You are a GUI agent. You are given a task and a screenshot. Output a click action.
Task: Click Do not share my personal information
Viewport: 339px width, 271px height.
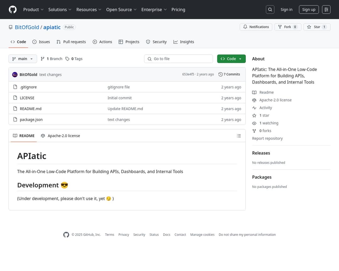247,235
